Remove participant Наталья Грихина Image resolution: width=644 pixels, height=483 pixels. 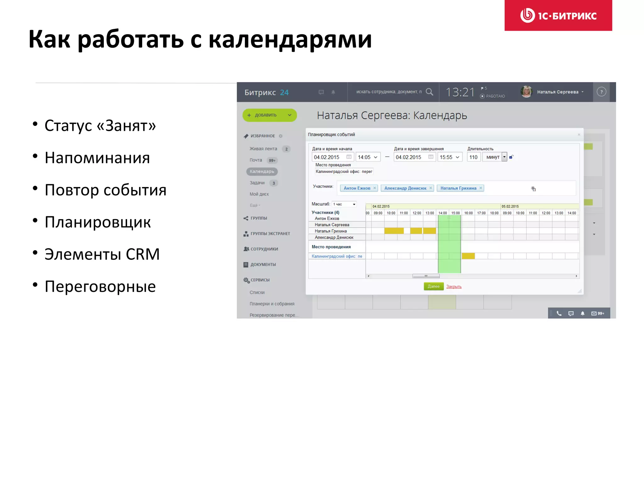480,188
